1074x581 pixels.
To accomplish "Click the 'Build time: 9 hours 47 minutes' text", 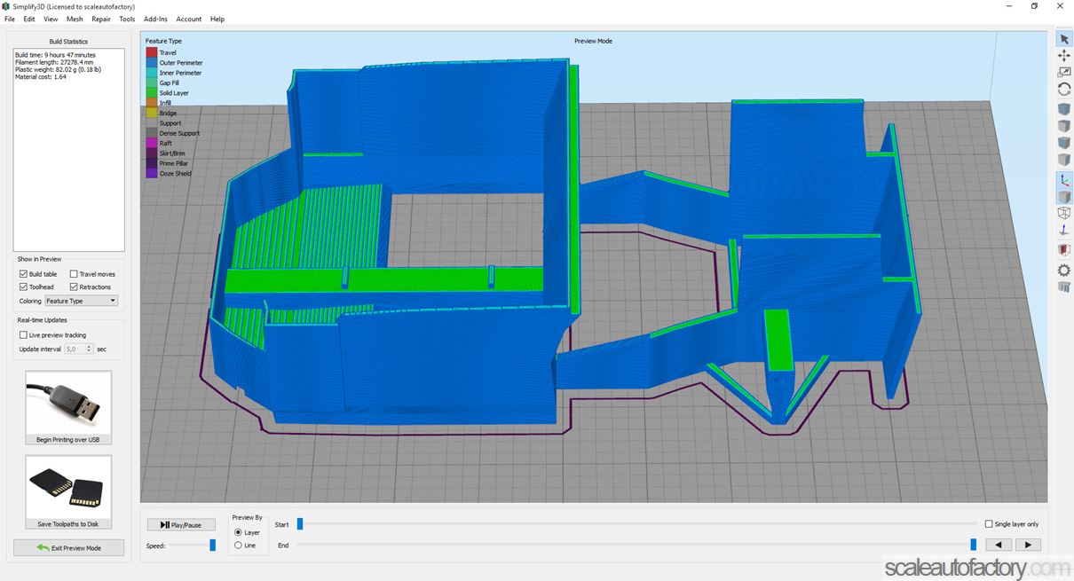I will point(55,55).
